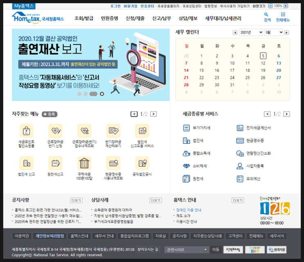Image resolution: width=304 pixels, height=262 pixels.
Task: Click the 법인세 tax service icon
Action: pos(187,141)
